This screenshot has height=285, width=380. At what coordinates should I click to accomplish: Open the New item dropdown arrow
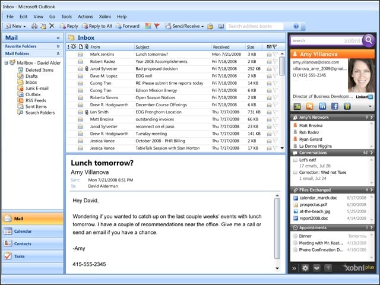coord(24,26)
